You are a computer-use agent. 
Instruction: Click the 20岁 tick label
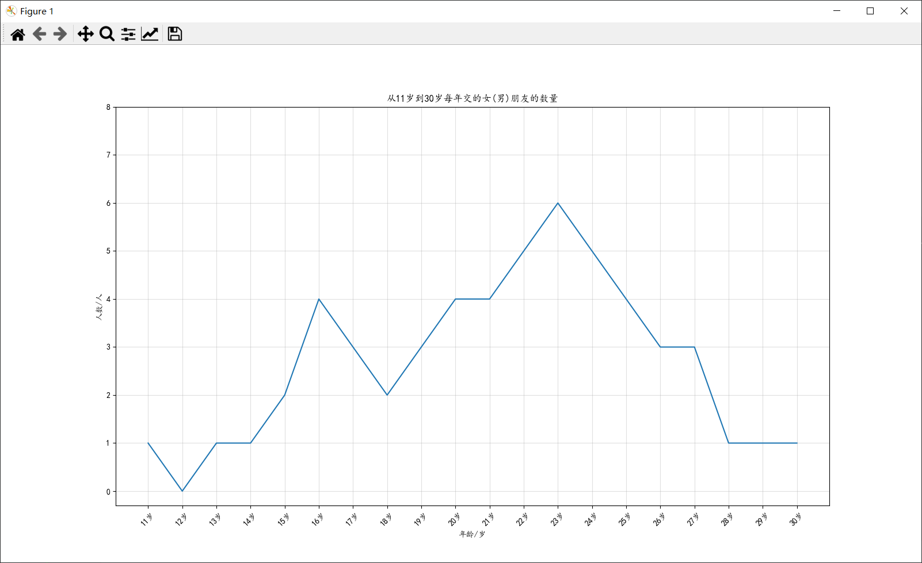pos(454,519)
